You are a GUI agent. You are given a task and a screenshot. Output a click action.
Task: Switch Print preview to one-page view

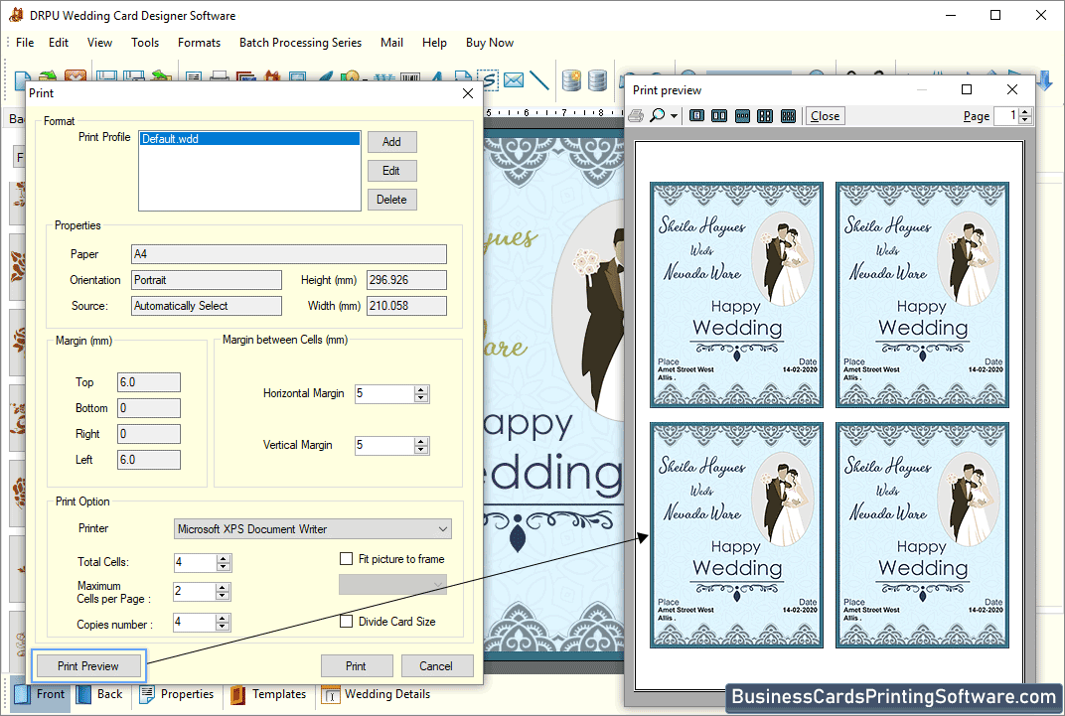pos(696,116)
